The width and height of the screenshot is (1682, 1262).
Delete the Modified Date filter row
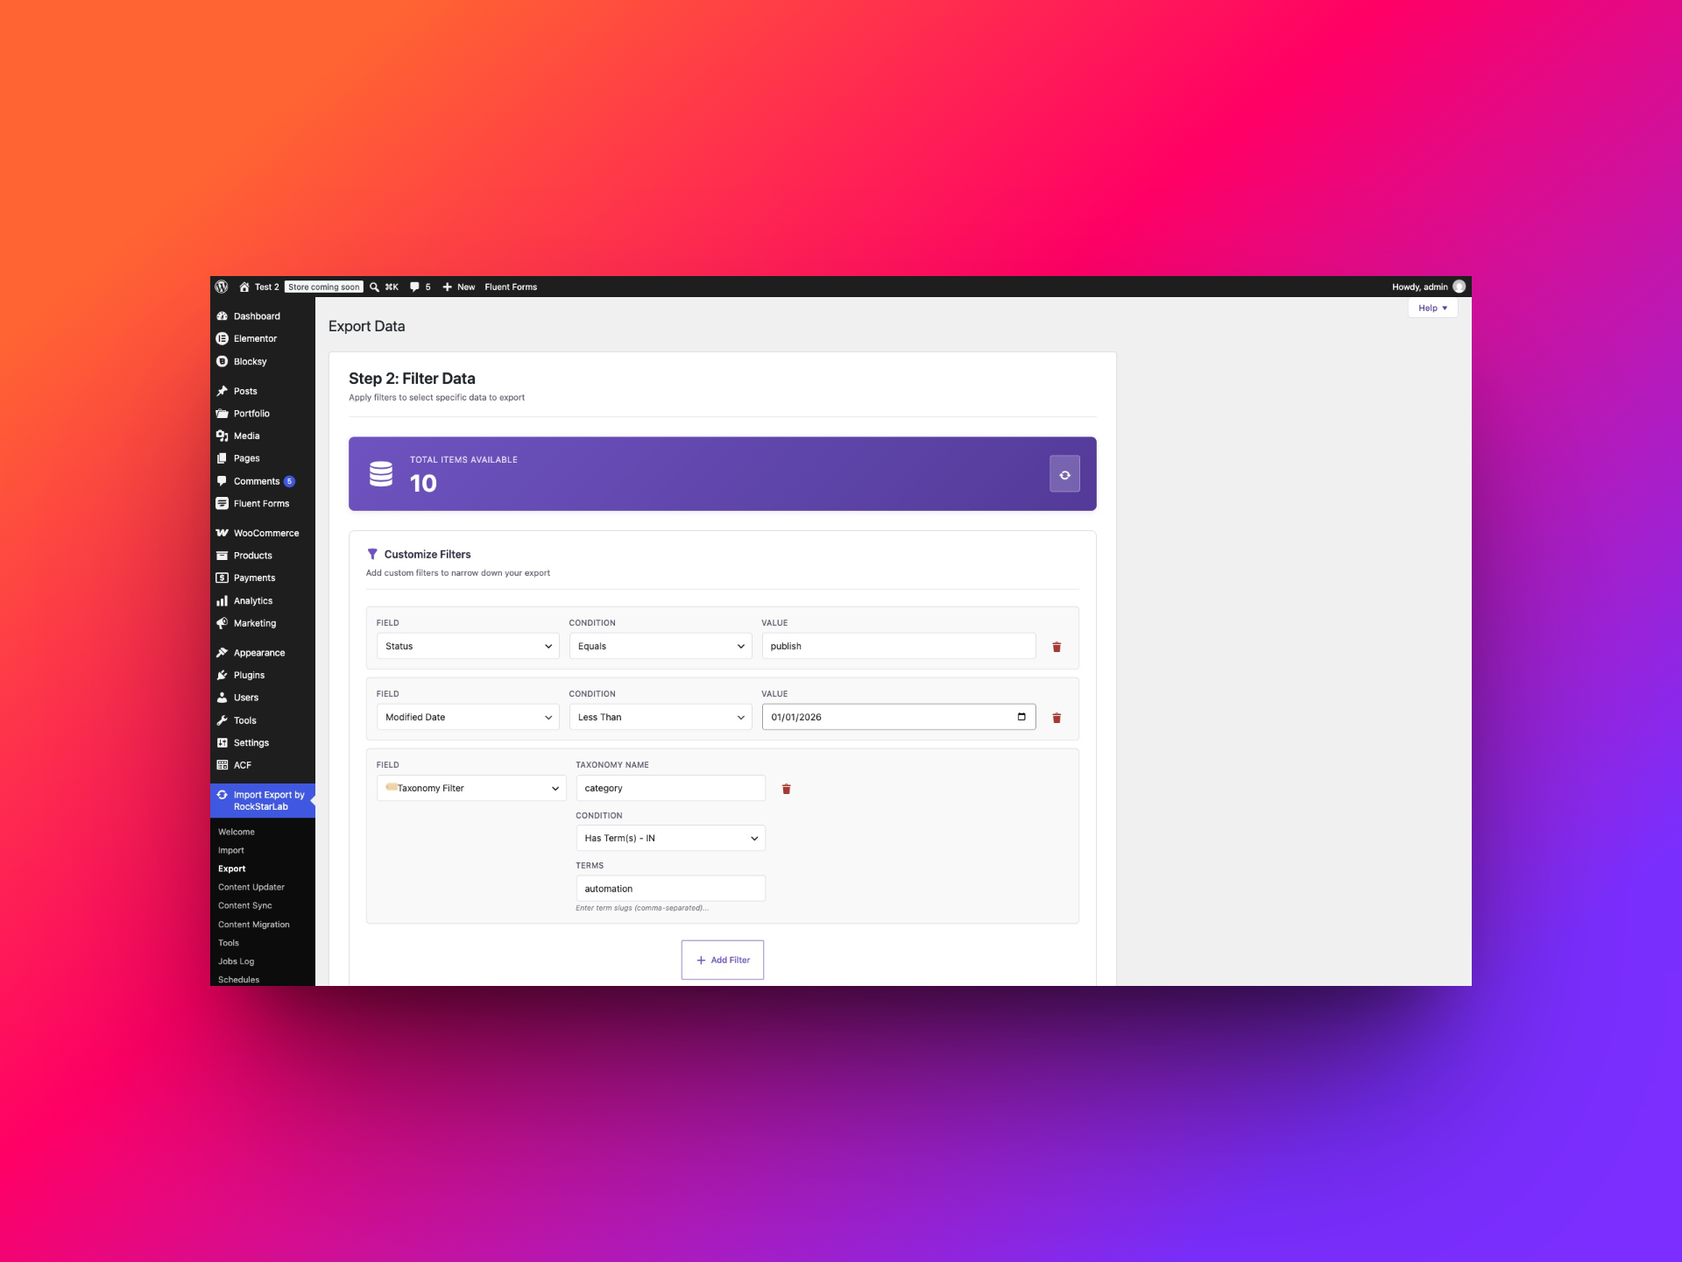[1057, 718]
